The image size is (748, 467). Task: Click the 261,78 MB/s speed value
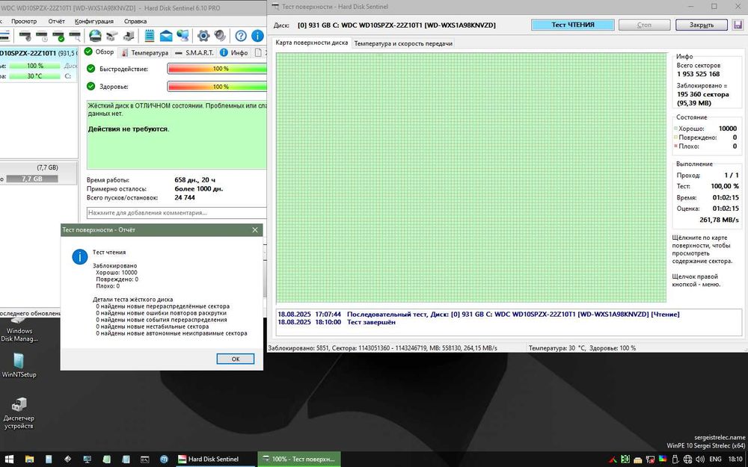pos(719,220)
